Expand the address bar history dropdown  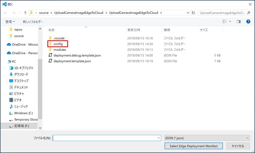point(188,13)
